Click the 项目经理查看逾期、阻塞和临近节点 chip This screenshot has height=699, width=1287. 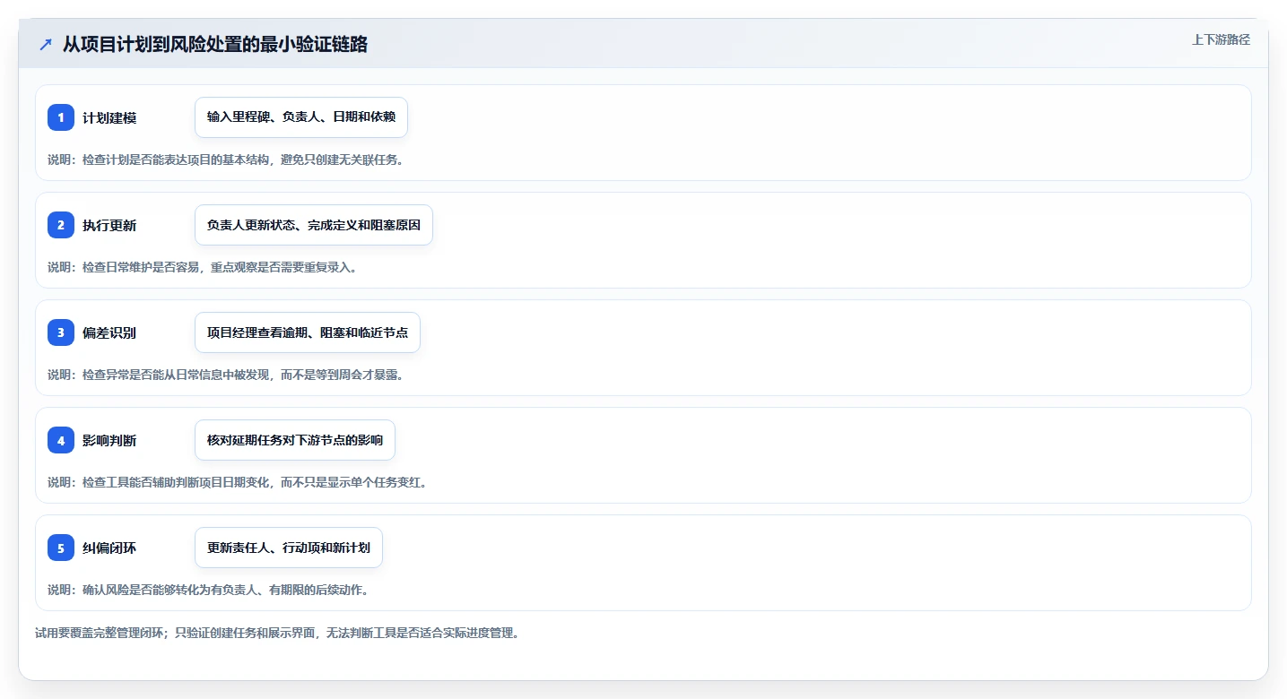pos(308,332)
